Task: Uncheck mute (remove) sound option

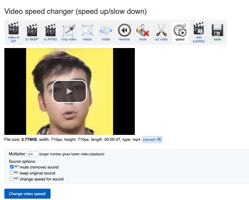Action: (x=12, y=167)
